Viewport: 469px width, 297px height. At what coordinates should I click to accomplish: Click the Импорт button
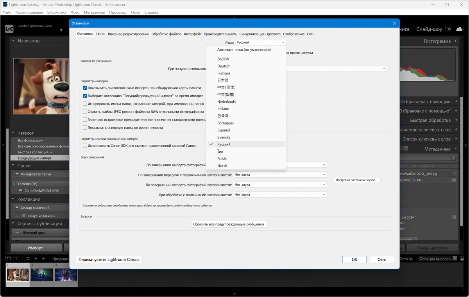(36, 247)
